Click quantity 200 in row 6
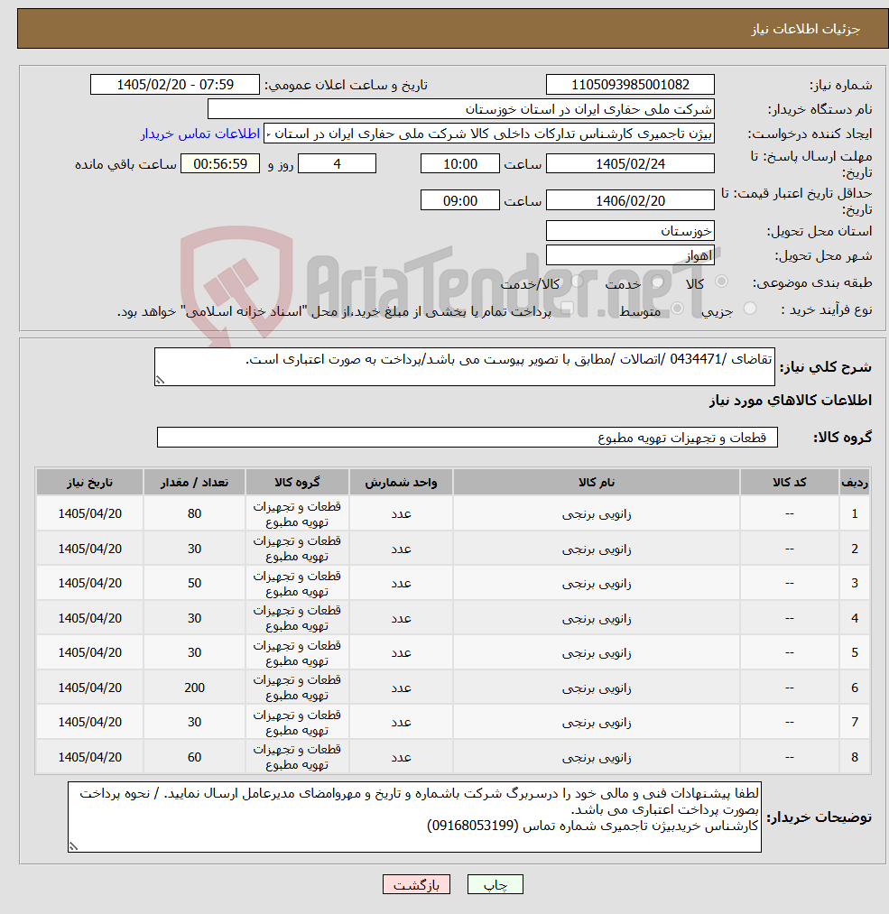The height and width of the screenshot is (914, 889). point(194,688)
